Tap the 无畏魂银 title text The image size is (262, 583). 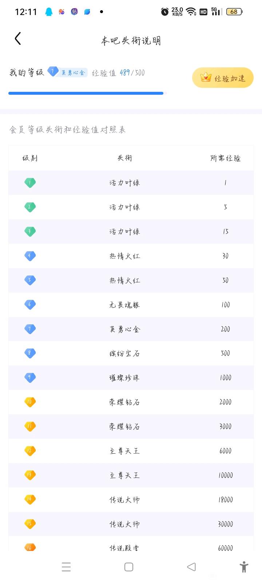pyautogui.click(x=124, y=305)
